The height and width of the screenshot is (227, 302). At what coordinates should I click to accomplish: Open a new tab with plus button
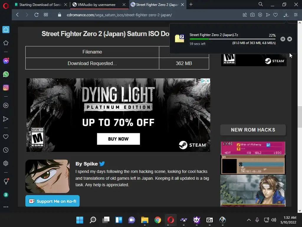191,4
